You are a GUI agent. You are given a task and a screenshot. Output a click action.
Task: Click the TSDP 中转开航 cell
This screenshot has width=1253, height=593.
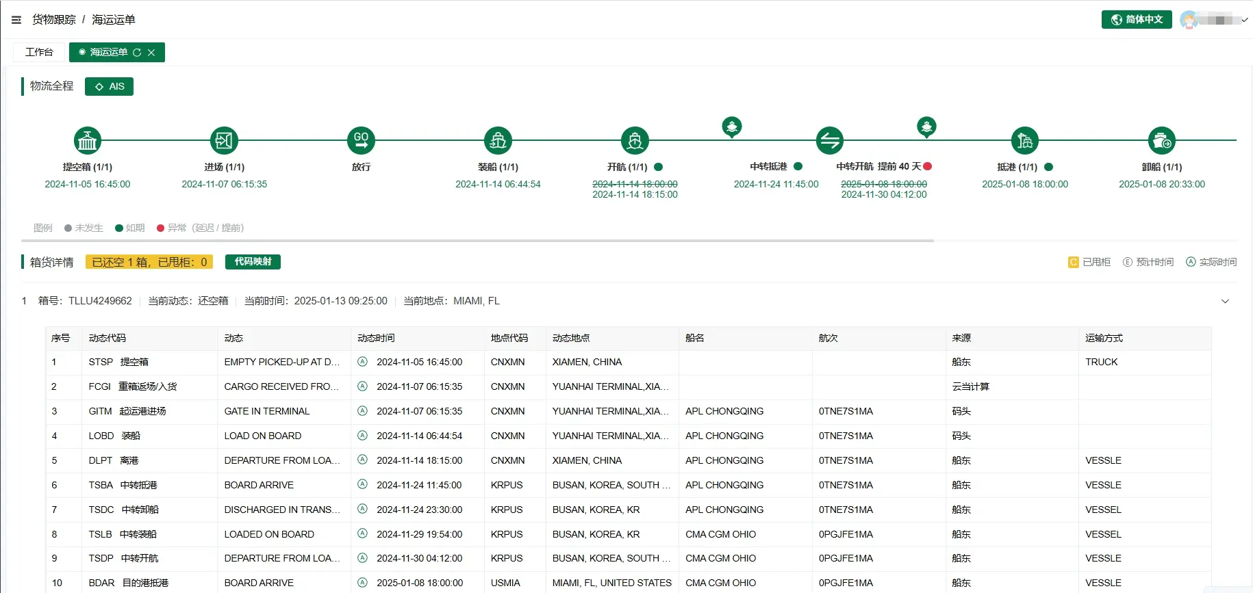pos(150,558)
